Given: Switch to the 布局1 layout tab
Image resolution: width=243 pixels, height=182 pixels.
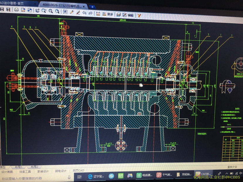Looking at the screenshot, I should click(x=18, y=167).
